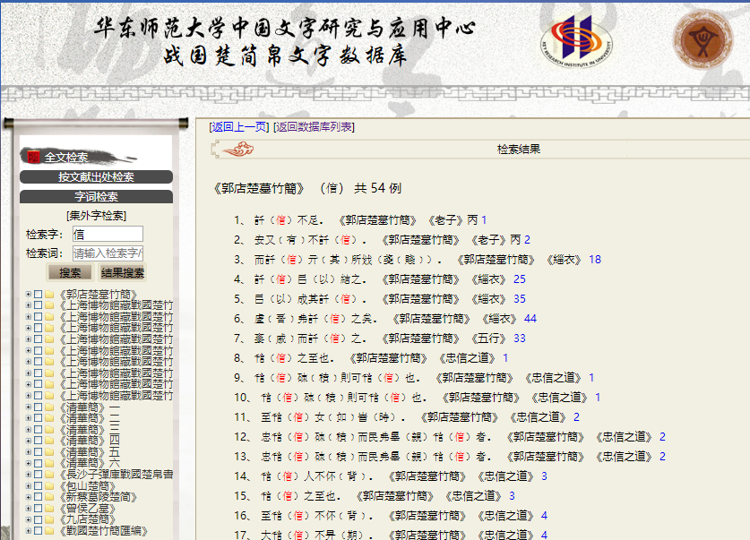Click the red seal icon beside 全文检索

(33, 157)
